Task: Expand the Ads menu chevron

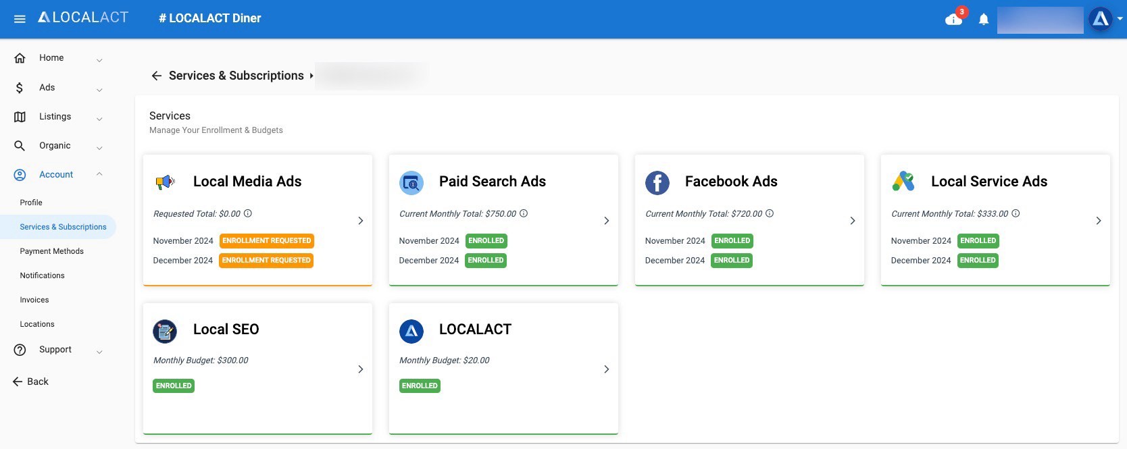Action: pos(99,89)
